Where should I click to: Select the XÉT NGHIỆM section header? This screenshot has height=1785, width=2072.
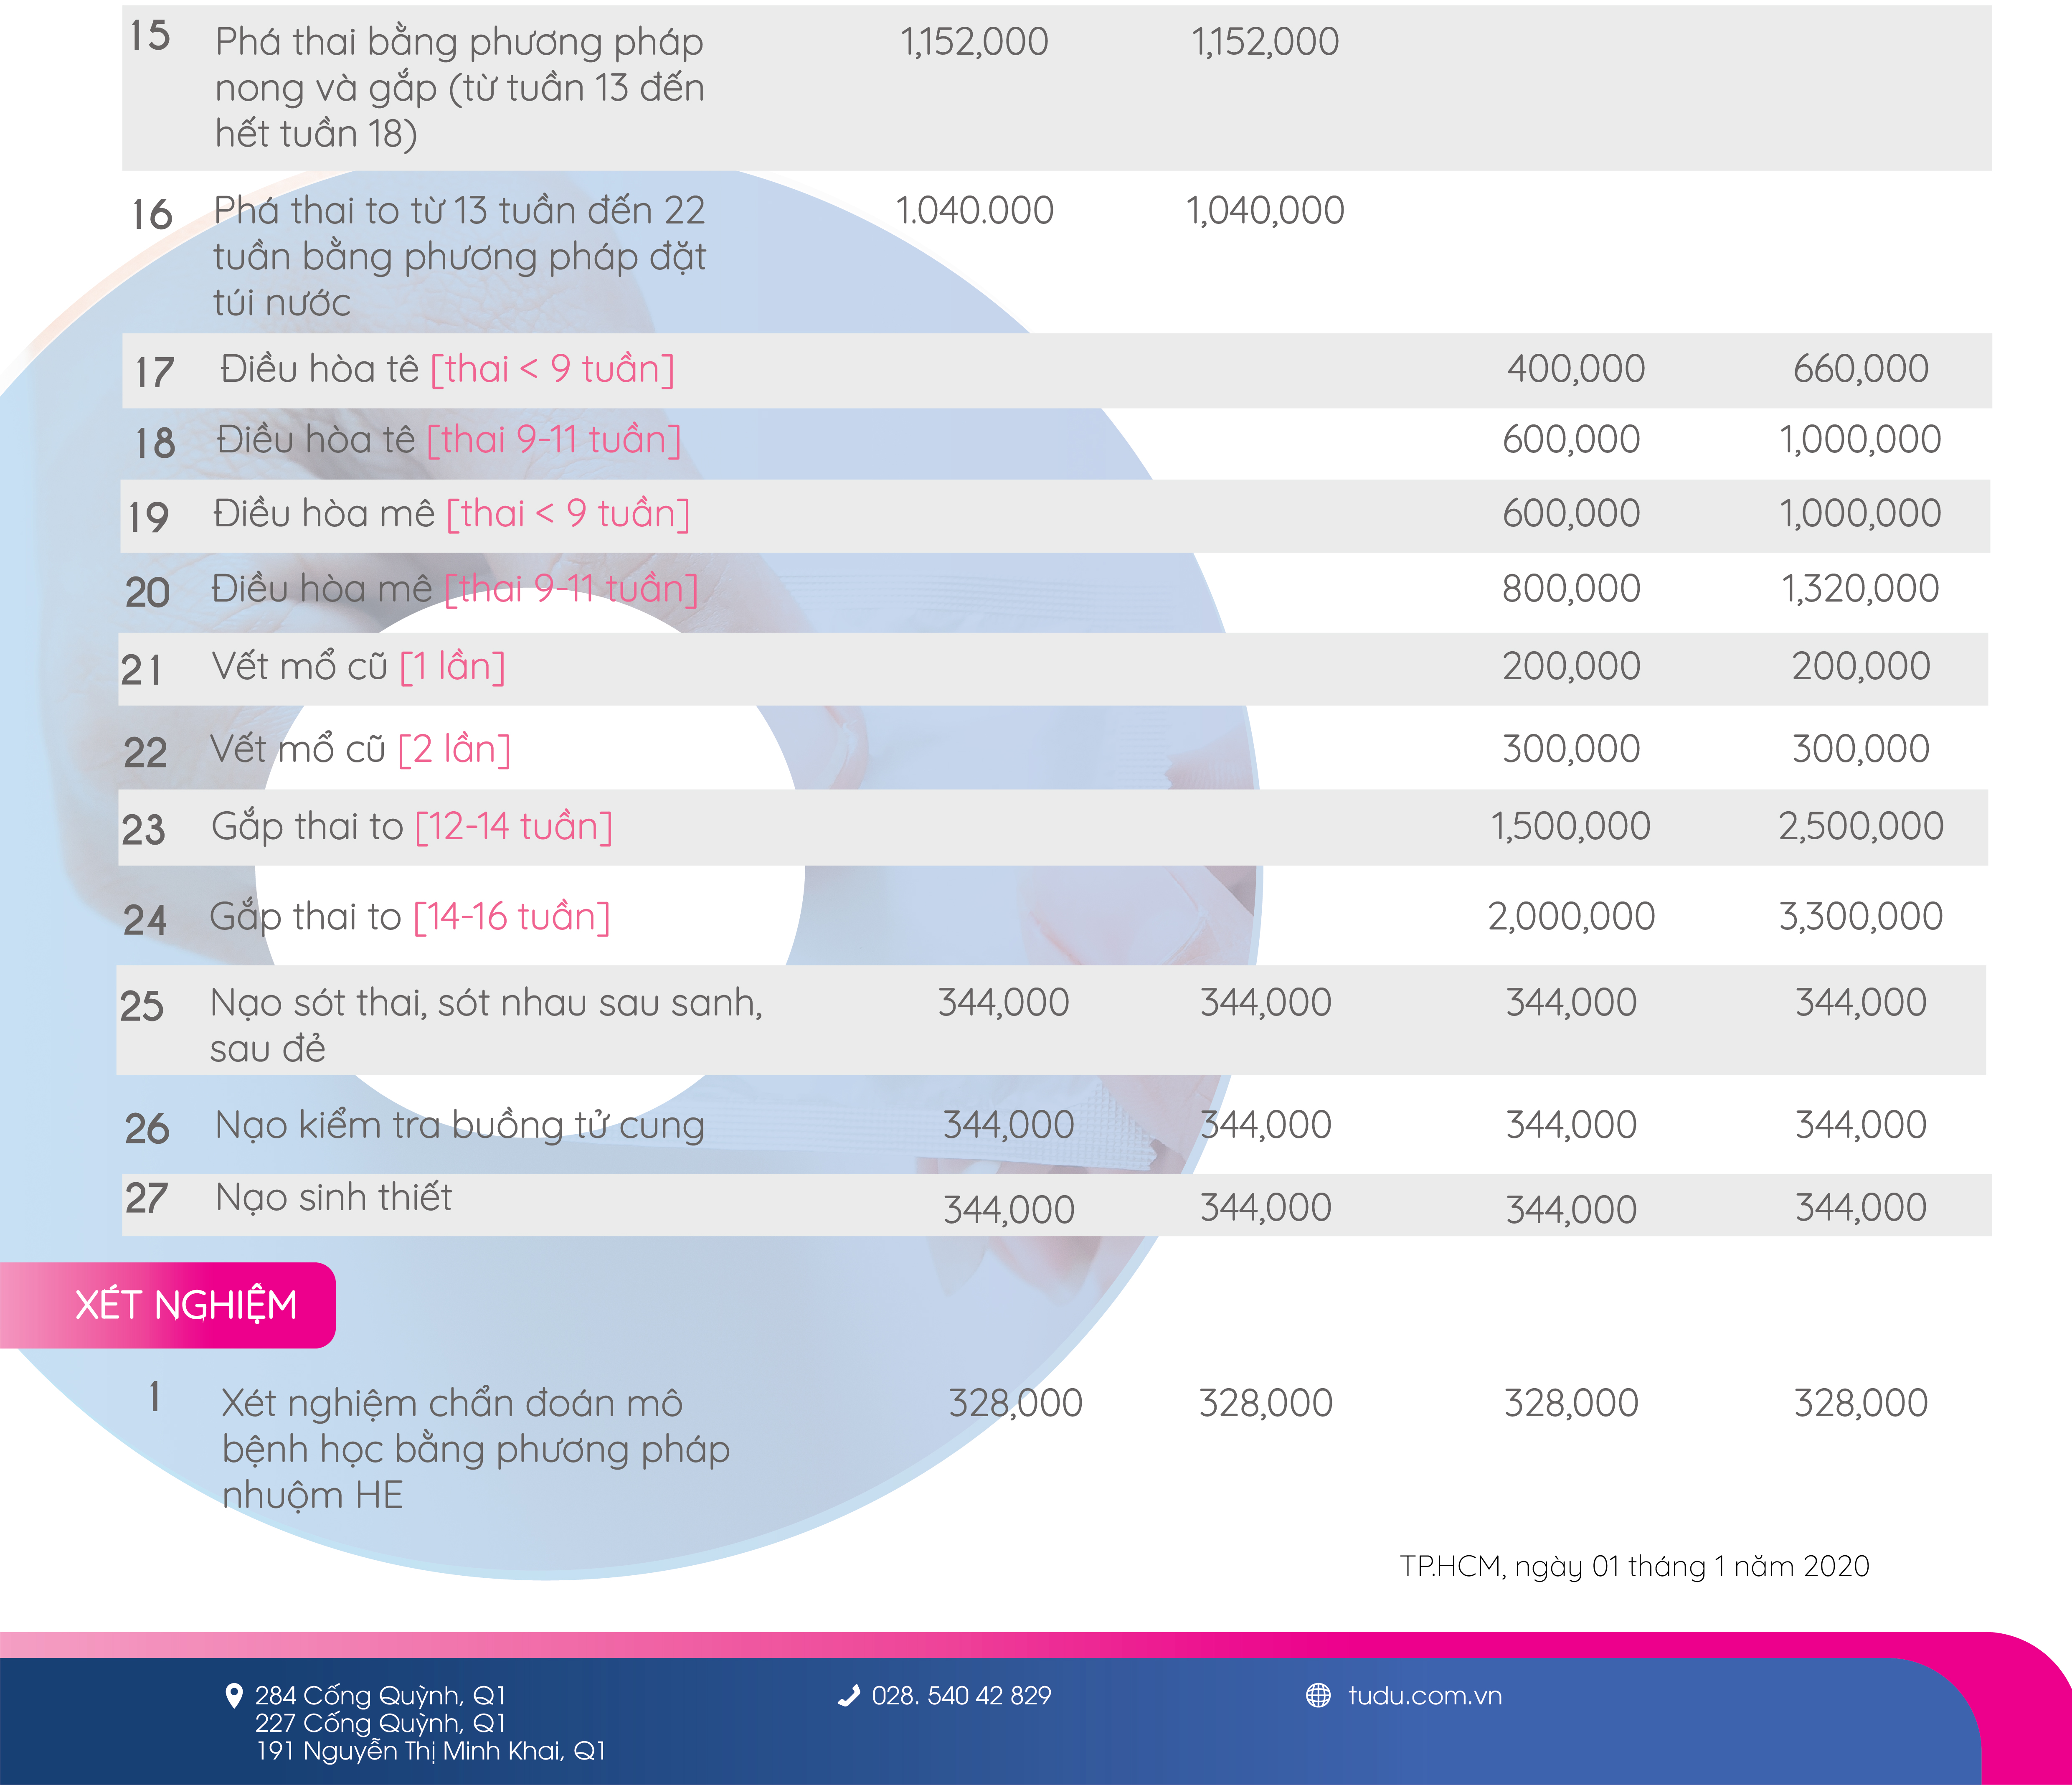click(168, 1305)
